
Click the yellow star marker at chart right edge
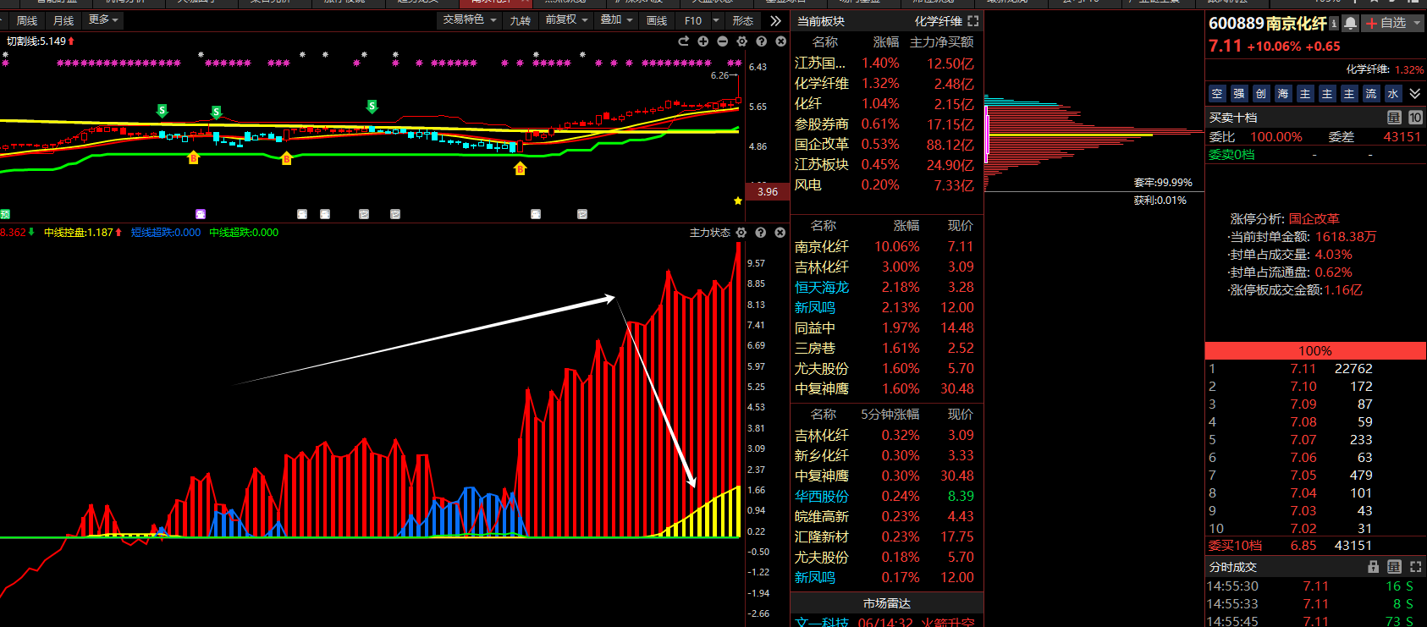[738, 201]
